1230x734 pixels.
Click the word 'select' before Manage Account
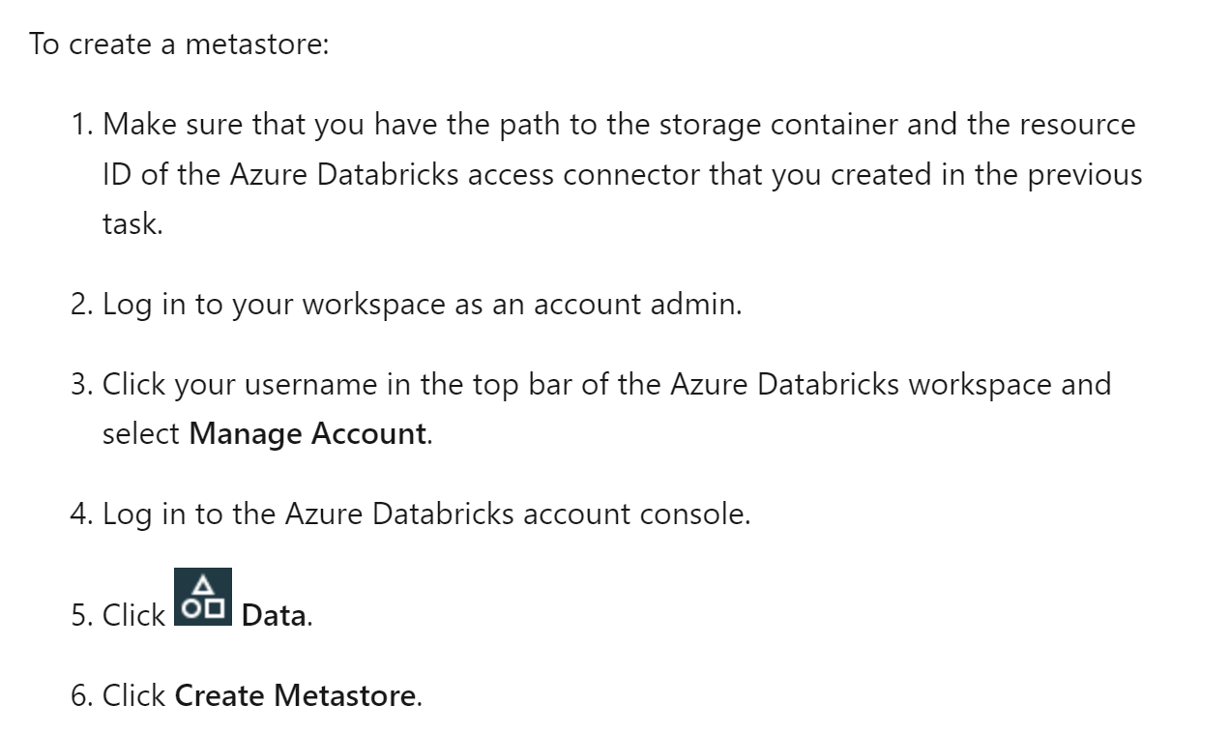pyautogui.click(x=141, y=433)
